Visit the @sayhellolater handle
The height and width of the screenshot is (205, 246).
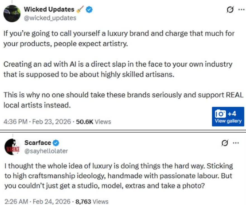click(46, 151)
